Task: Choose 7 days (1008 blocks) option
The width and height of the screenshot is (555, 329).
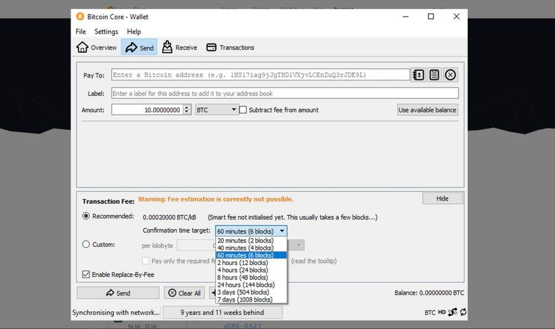Action: click(x=251, y=300)
